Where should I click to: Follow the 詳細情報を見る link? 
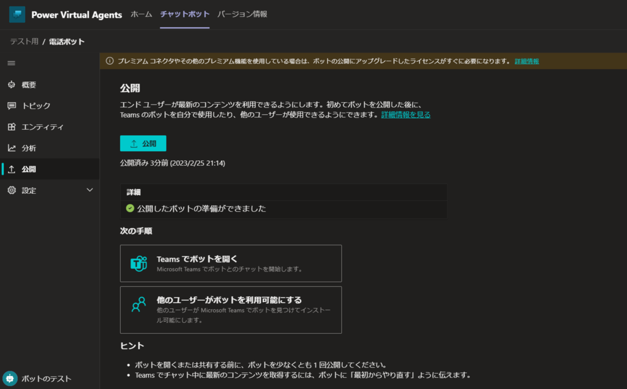tap(406, 114)
